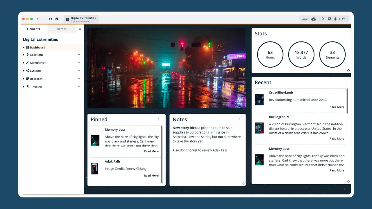Screen dimensions: 372x209
Task: Open the account dropdown menu
Action: [x=344, y=19]
